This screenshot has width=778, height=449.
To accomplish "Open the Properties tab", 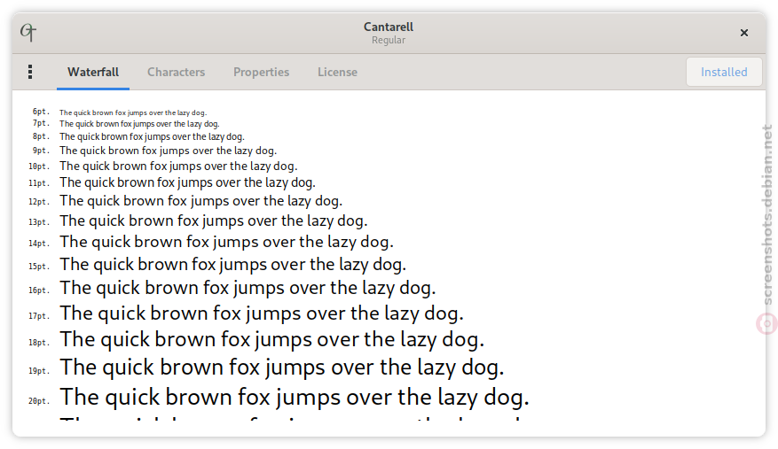I will click(261, 72).
